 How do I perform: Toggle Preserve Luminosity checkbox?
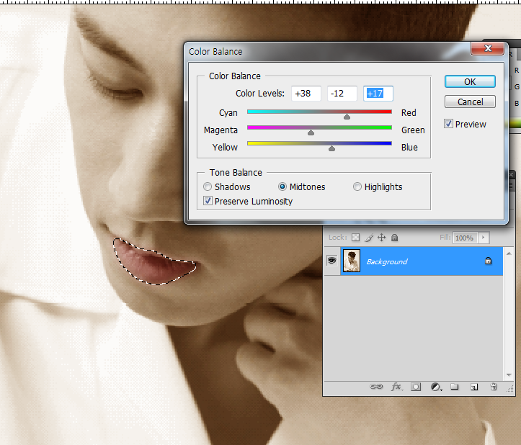click(x=208, y=201)
